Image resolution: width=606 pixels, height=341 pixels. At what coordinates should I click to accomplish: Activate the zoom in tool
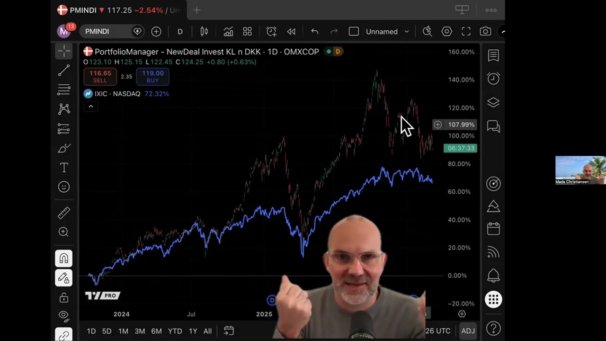click(x=64, y=232)
